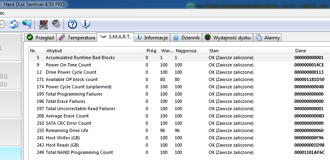Click data value 00000000004B

point(309,87)
